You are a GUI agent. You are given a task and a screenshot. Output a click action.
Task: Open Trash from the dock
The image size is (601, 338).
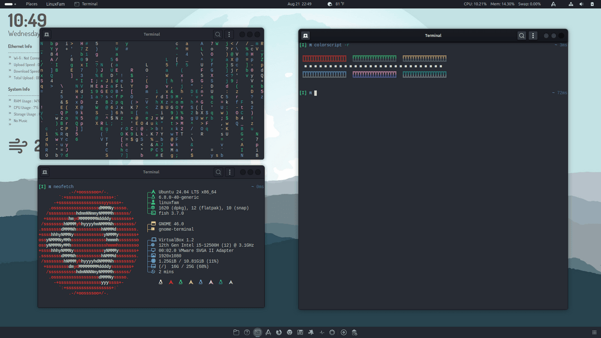point(354,332)
